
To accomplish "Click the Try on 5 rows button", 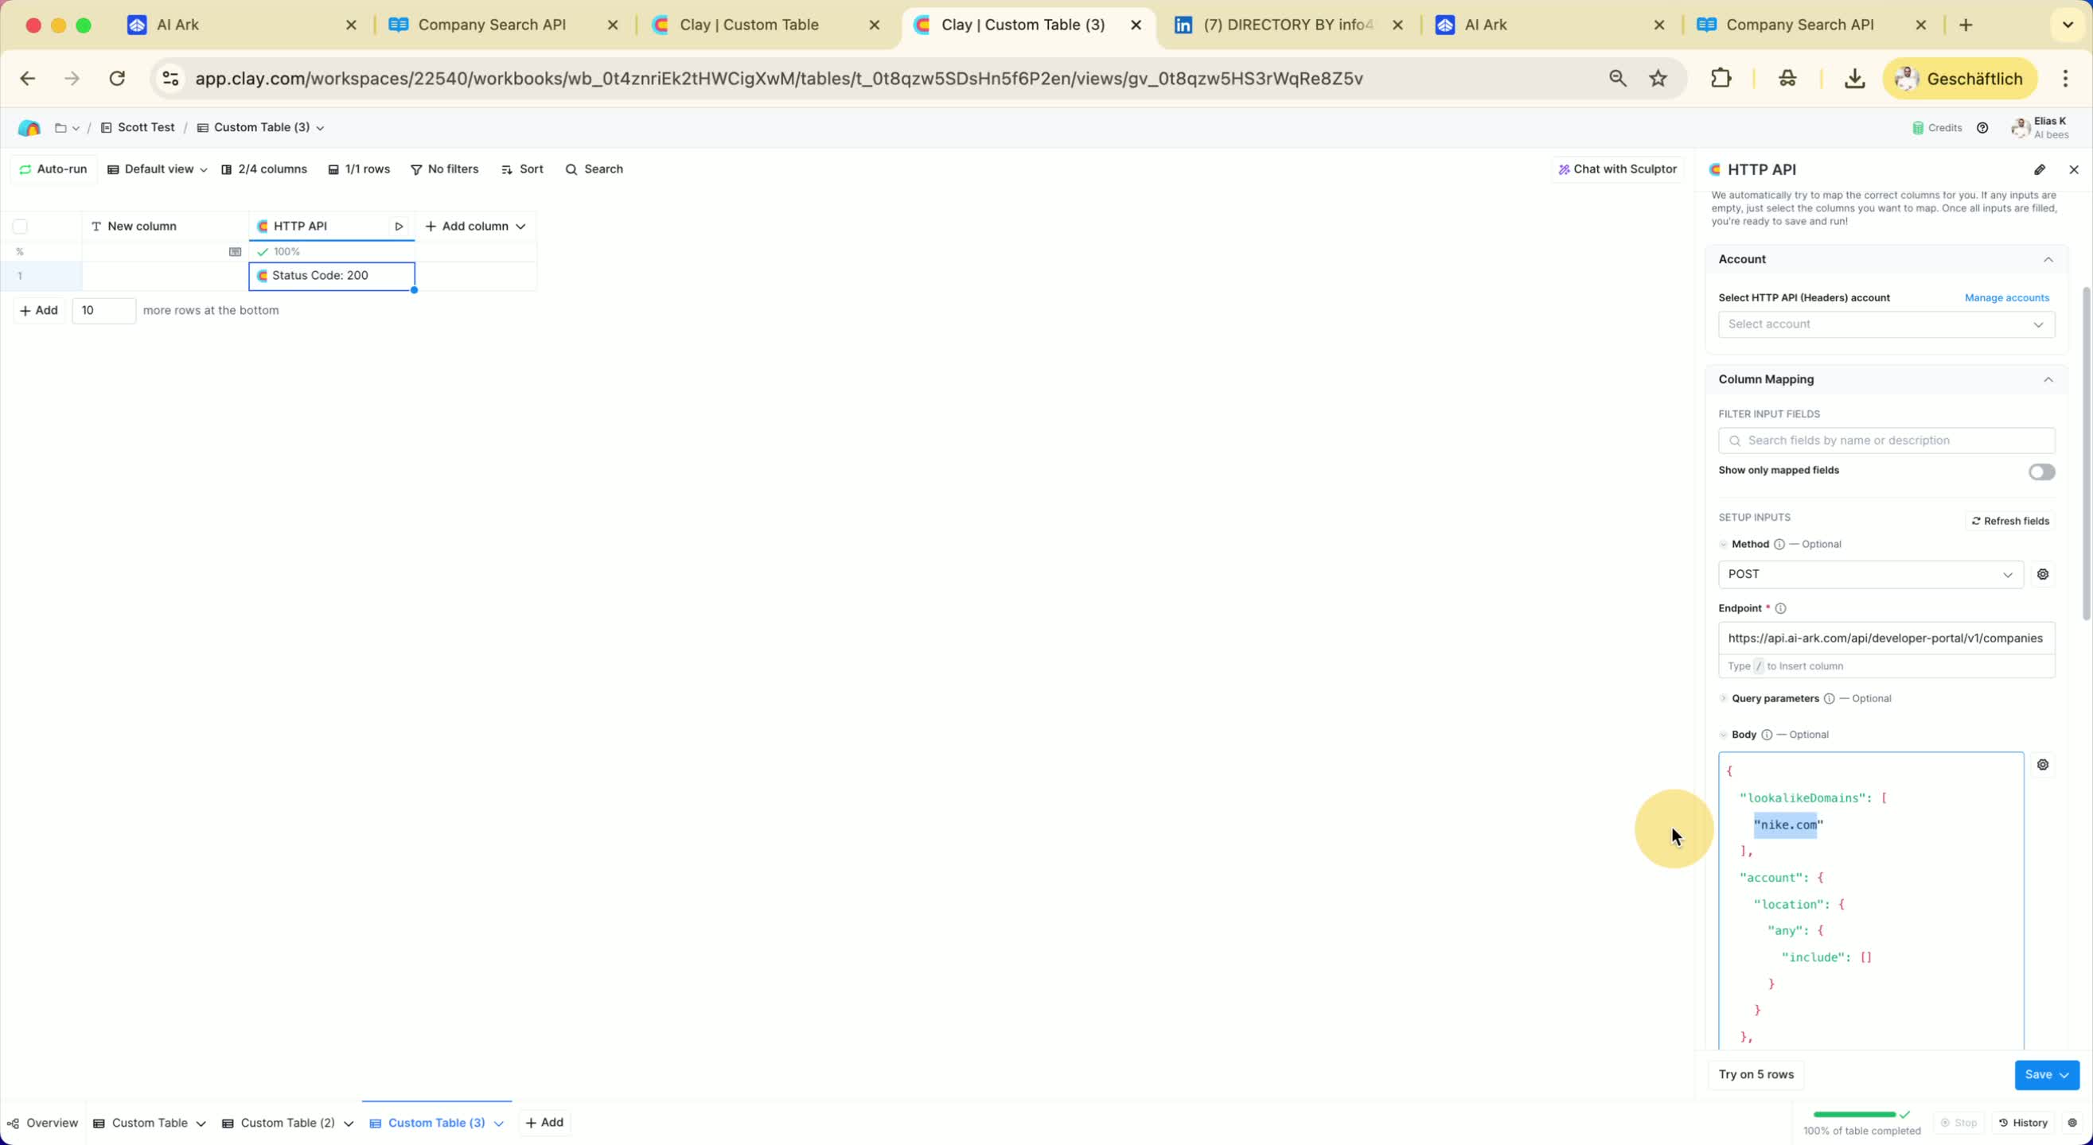I will pyautogui.click(x=1755, y=1074).
